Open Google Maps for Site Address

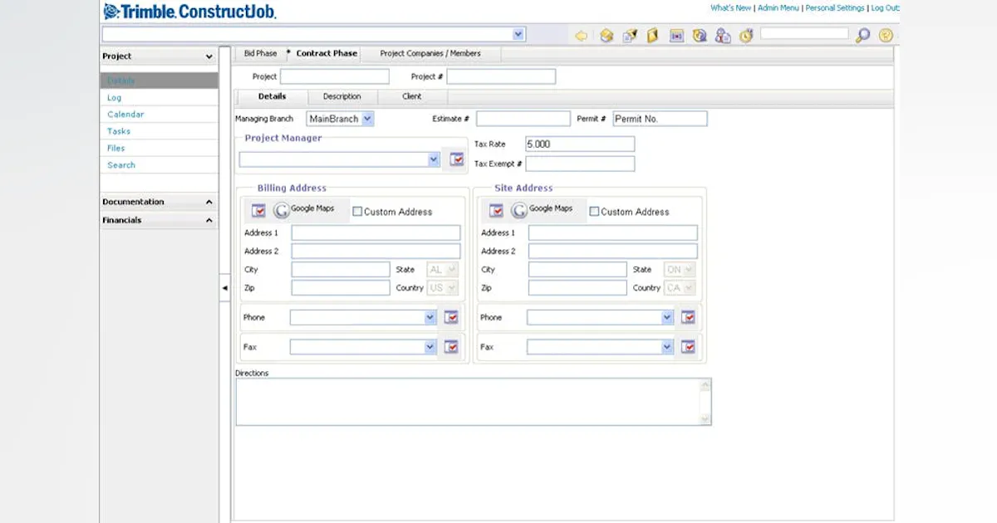click(x=543, y=210)
